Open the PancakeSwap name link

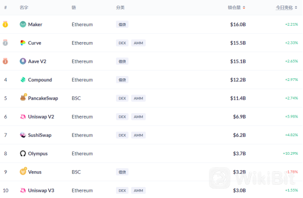point(43,98)
